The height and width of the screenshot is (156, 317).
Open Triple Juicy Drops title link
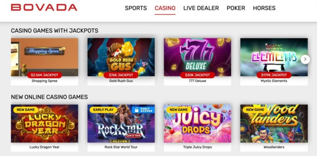pyautogui.click(x=197, y=147)
